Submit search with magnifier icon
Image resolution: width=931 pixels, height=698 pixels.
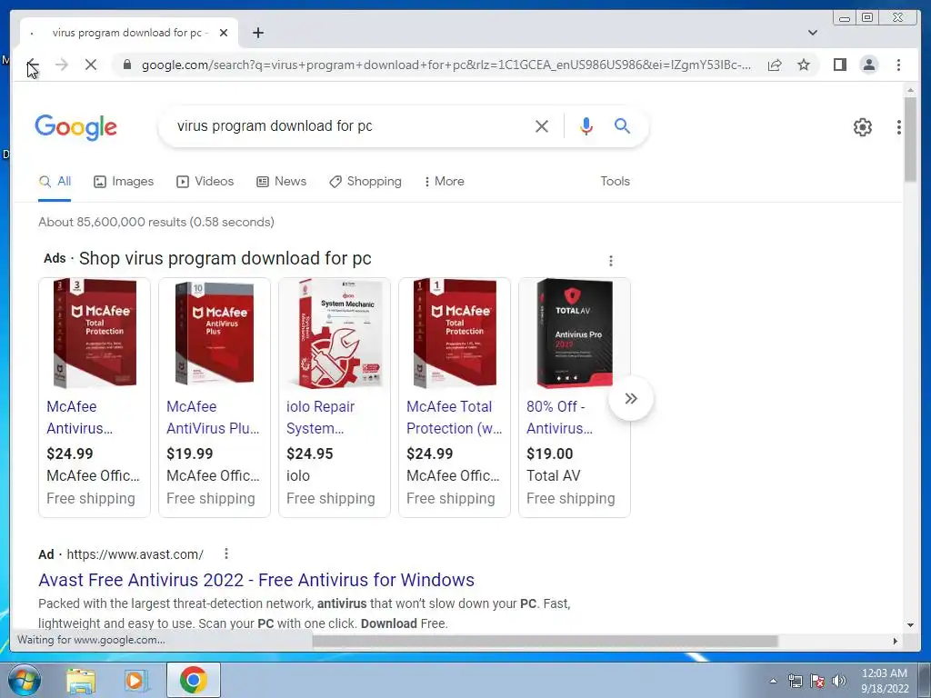pyautogui.click(x=622, y=125)
